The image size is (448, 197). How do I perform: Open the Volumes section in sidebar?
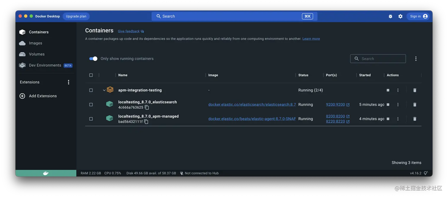(x=46, y=54)
